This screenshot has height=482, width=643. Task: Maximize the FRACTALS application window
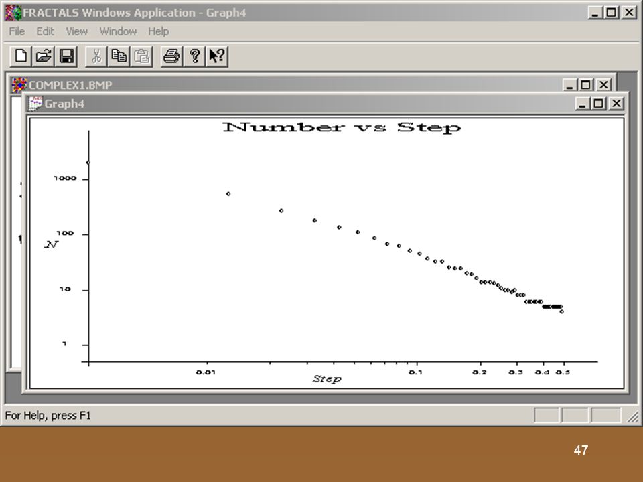coord(611,13)
